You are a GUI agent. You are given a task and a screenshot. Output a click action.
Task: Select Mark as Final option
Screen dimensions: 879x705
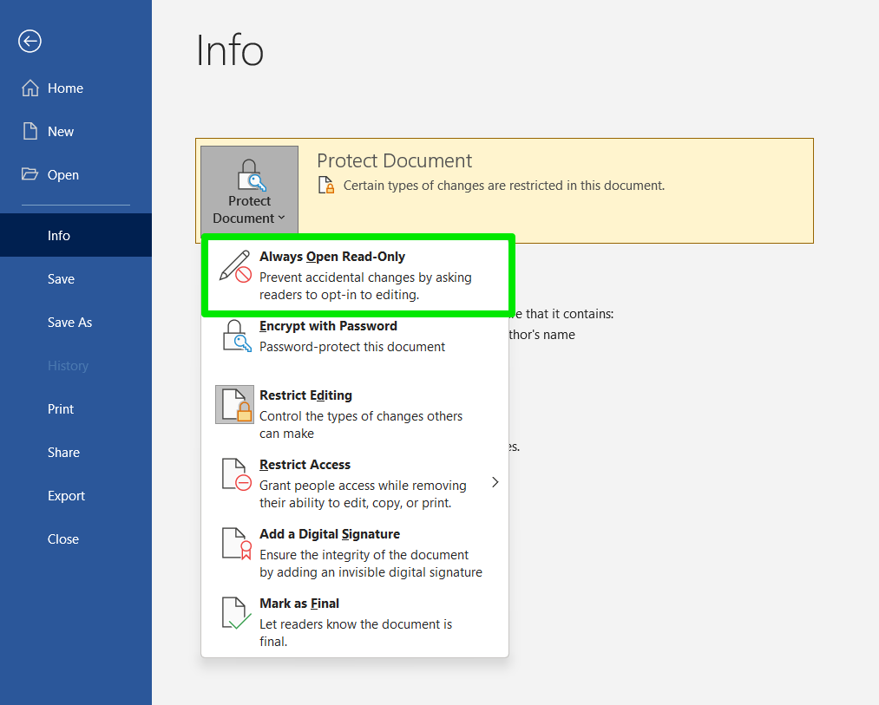point(355,622)
